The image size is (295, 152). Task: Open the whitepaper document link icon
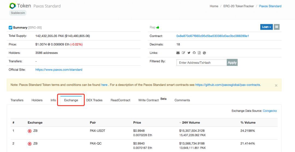(199, 53)
